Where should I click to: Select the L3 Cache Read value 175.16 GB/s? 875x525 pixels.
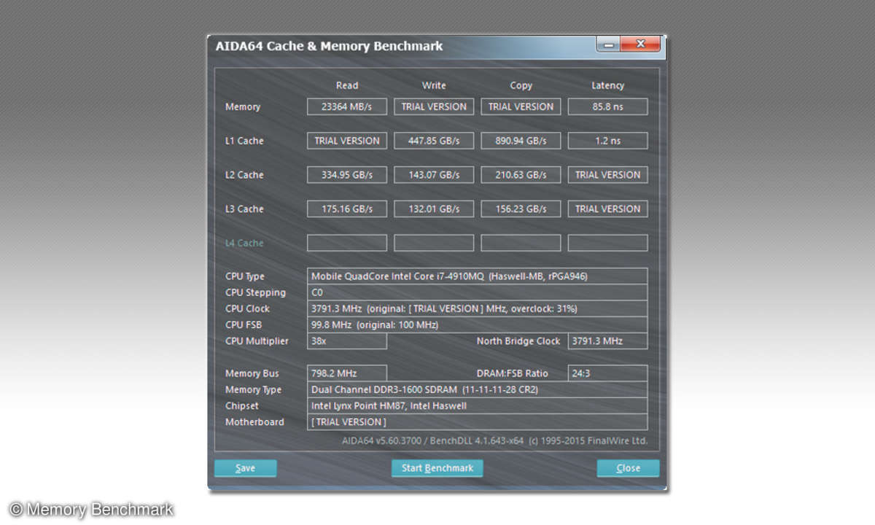pyautogui.click(x=347, y=209)
